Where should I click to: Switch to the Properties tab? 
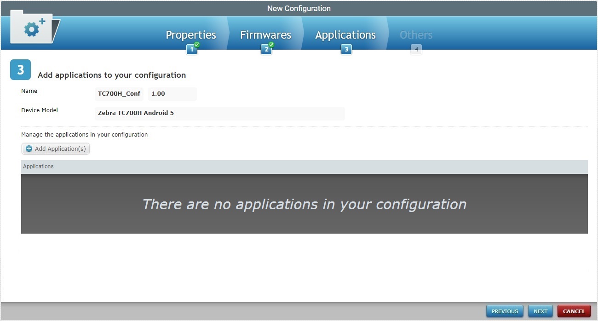[x=191, y=34]
